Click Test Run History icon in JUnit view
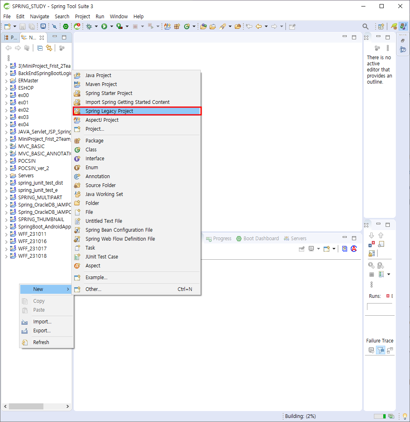 (381, 274)
